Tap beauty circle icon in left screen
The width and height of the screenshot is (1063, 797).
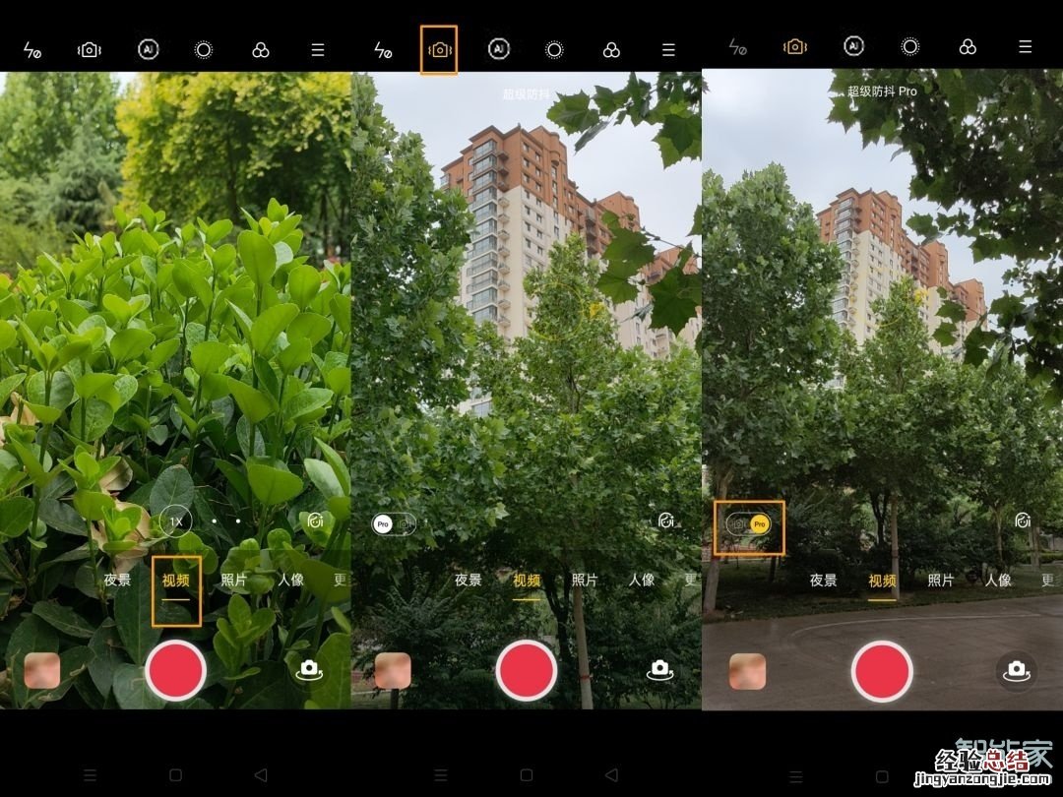coord(204,49)
